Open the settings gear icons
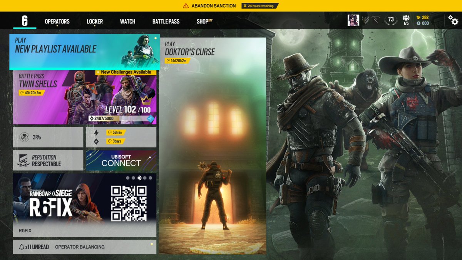 coord(453,20)
